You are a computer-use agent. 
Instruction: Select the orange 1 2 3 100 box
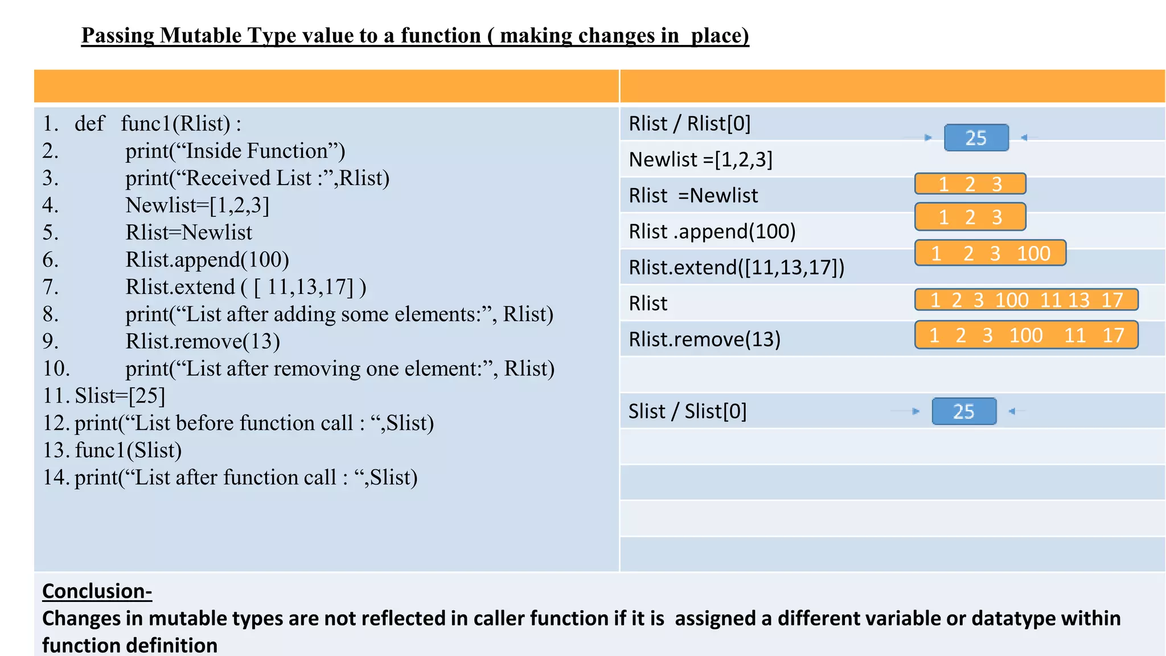tap(990, 253)
